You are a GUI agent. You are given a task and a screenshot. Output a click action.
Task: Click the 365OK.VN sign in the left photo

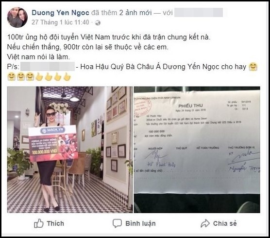53,144
